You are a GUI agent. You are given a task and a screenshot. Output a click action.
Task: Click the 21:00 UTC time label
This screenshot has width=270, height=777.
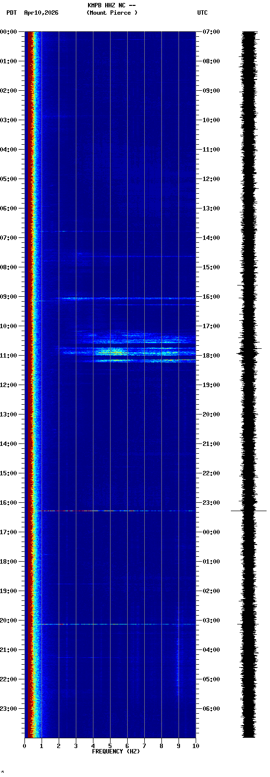(211, 444)
